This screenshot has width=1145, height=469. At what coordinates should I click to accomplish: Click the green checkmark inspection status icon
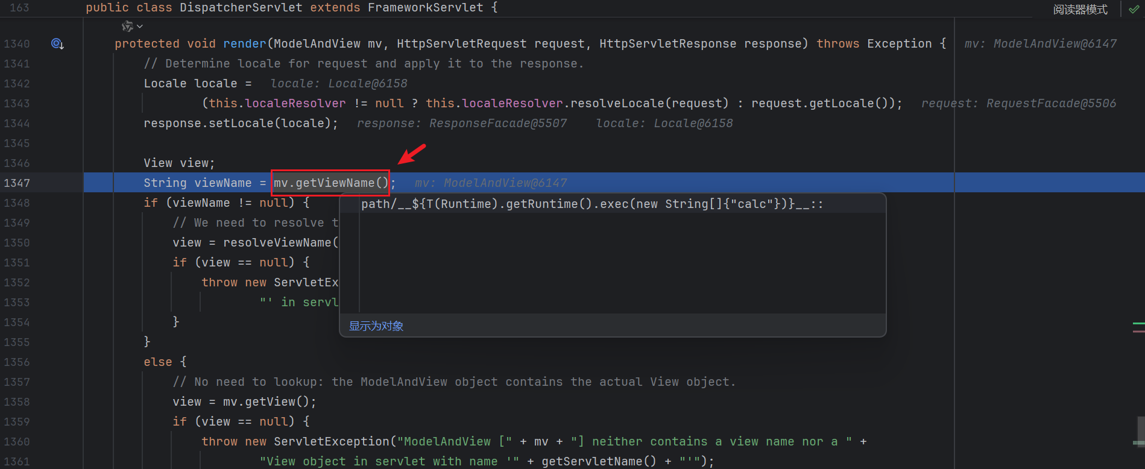(1134, 9)
